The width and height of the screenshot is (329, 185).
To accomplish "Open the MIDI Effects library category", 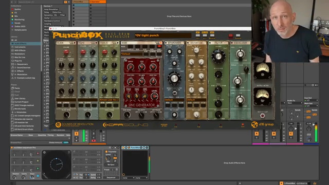I will (x=20, y=50).
